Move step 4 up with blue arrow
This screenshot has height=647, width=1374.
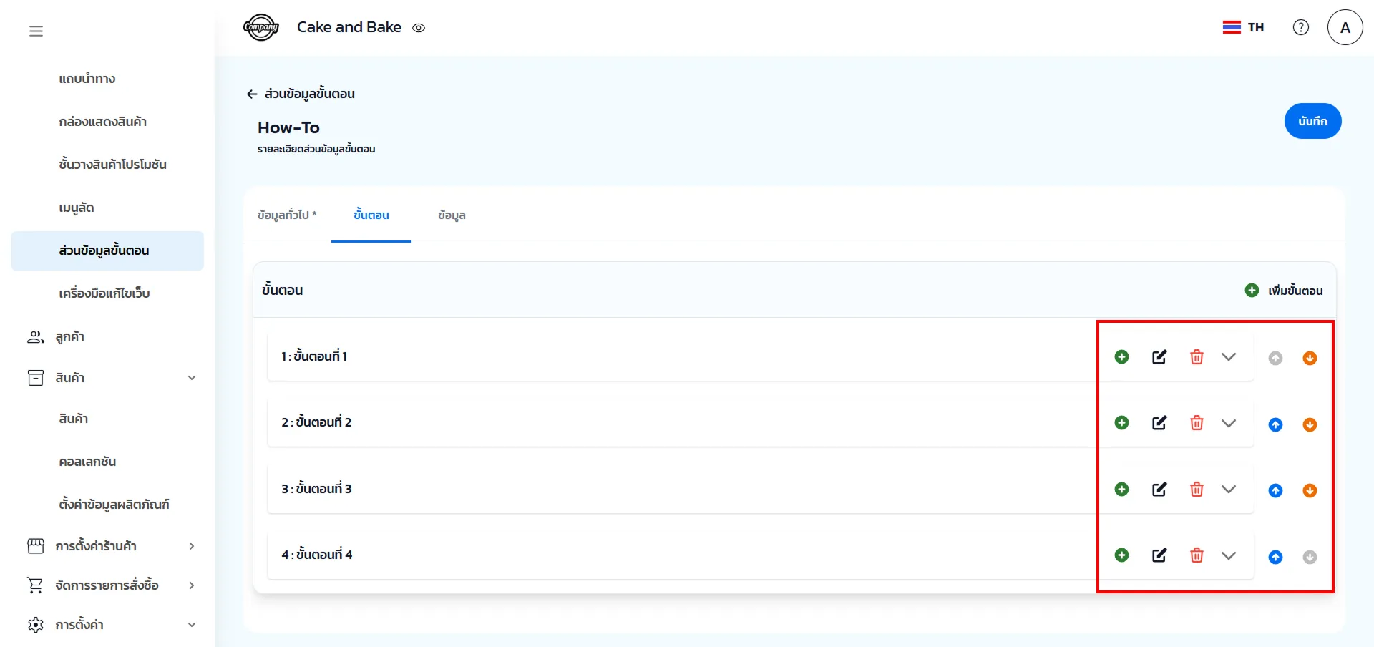point(1275,557)
